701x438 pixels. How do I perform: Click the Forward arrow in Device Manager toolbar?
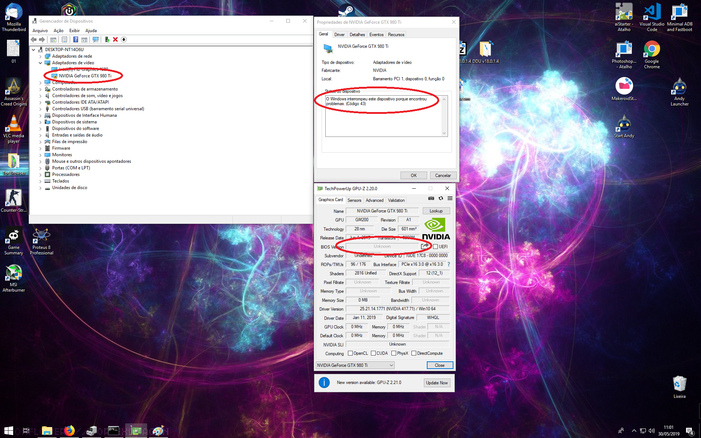click(42, 39)
